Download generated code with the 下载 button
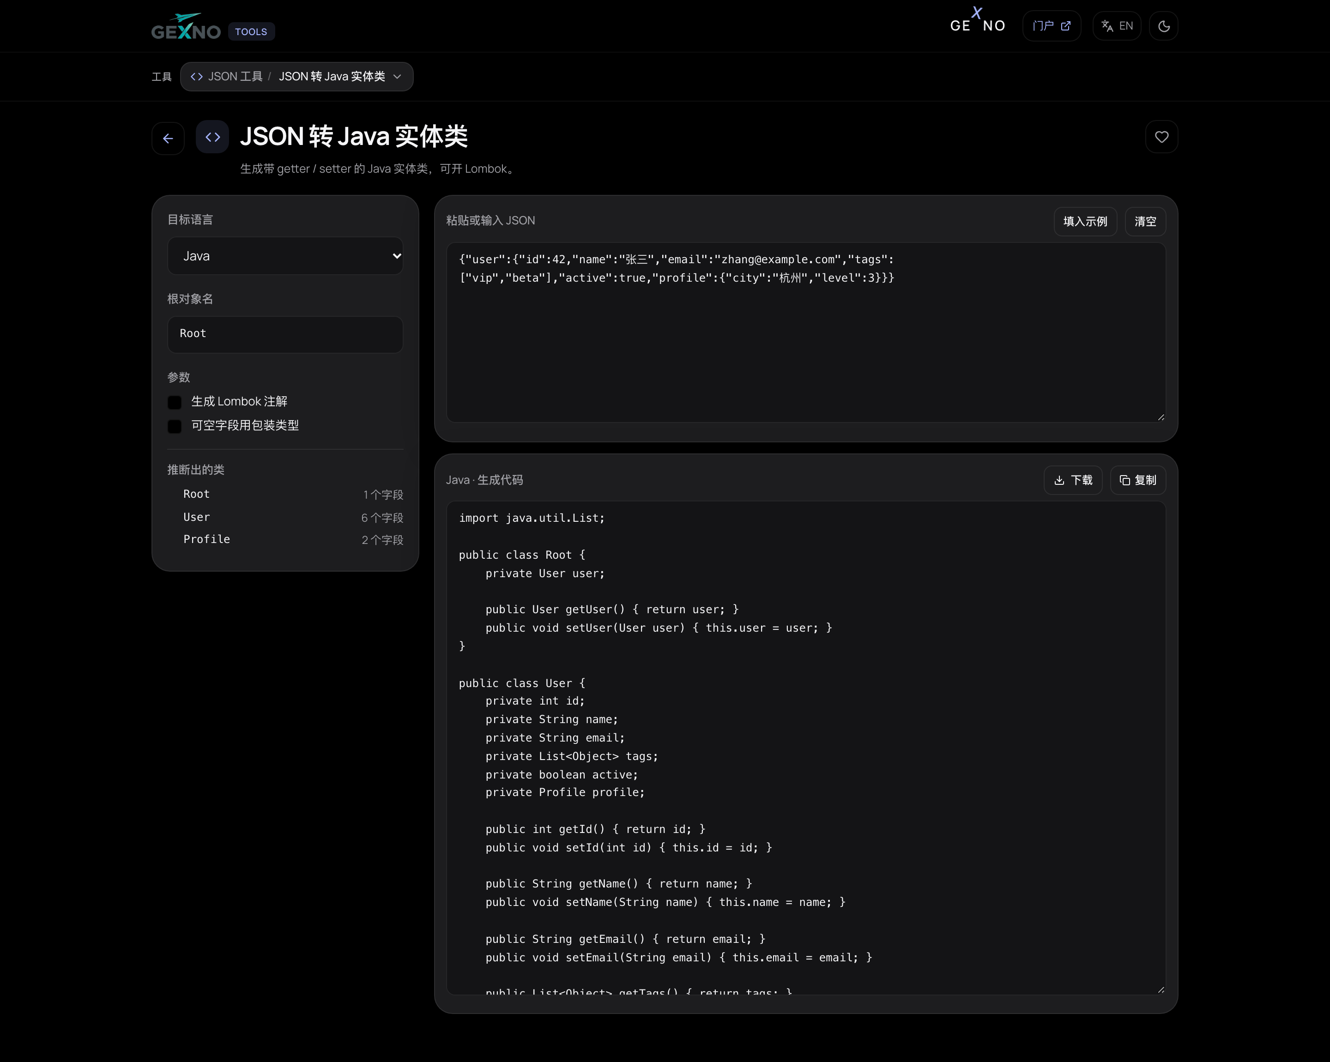This screenshot has height=1062, width=1330. [1073, 480]
